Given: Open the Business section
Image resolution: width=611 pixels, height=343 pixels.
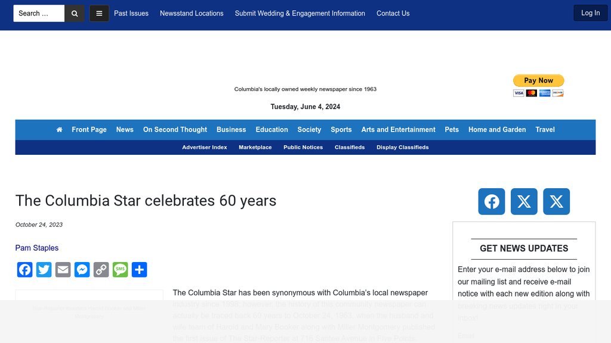Looking at the screenshot, I should 232,129.
